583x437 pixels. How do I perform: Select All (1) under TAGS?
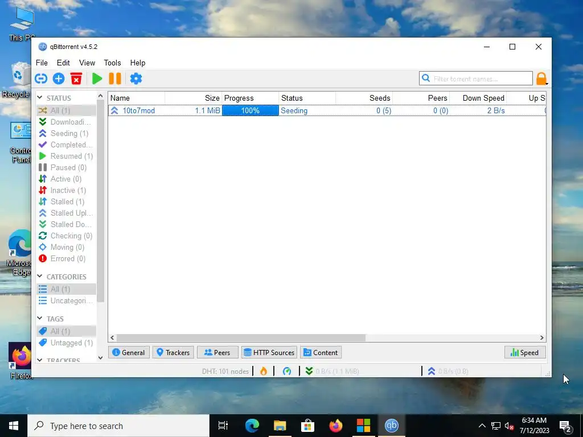click(66, 331)
